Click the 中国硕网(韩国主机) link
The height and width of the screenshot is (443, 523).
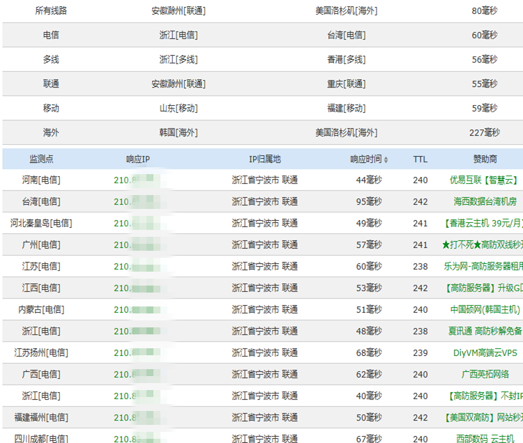pyautogui.click(x=485, y=310)
